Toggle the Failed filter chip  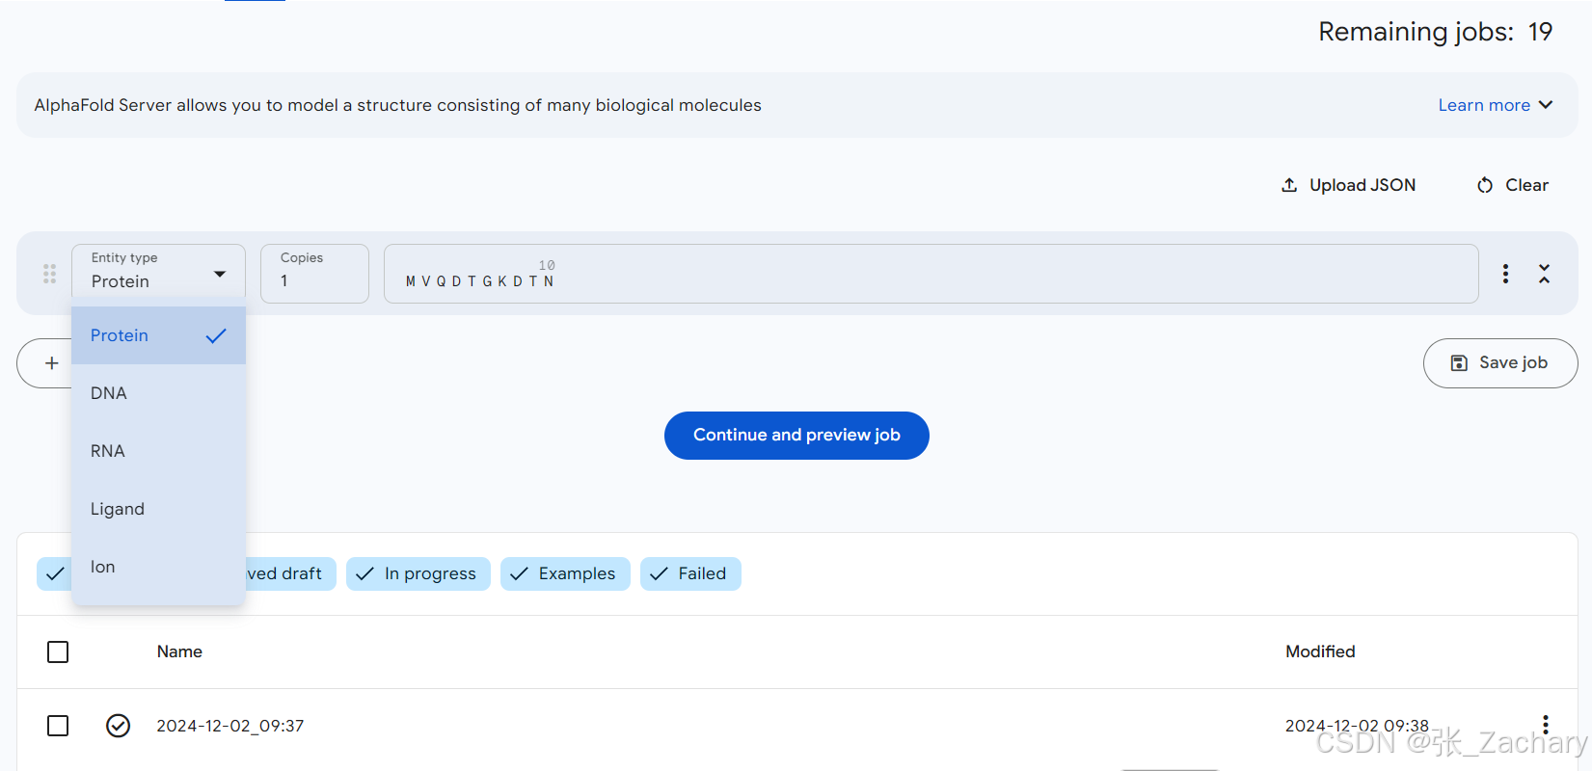(x=690, y=573)
